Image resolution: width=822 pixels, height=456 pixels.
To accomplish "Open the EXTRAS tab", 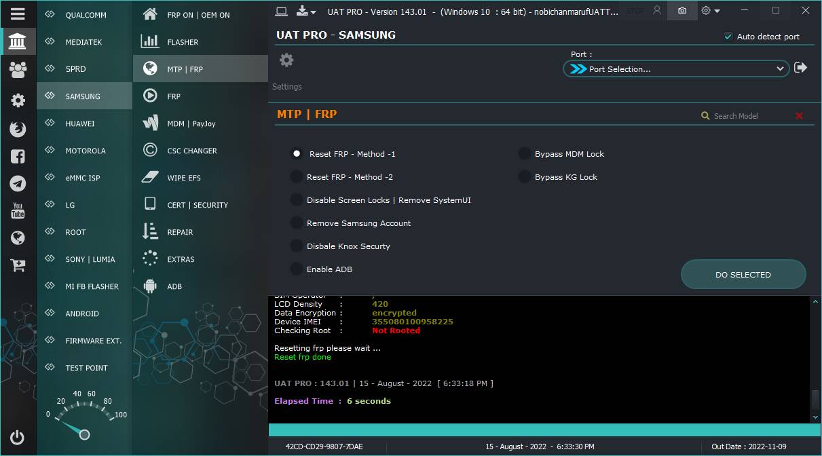I will (x=200, y=259).
